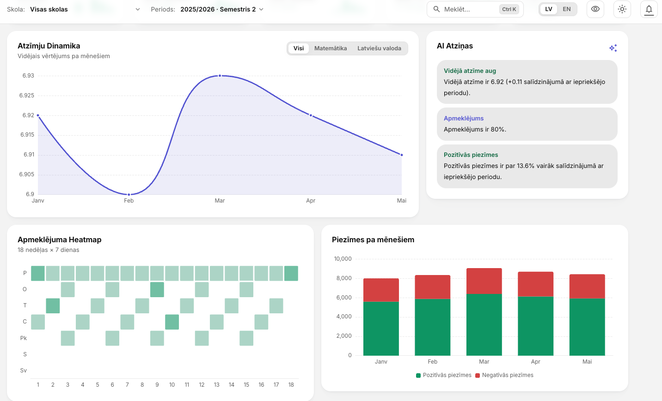Viewport: 662px width, 401px height.
Task: Open the Apmeklējums insight card
Action: coord(527,124)
